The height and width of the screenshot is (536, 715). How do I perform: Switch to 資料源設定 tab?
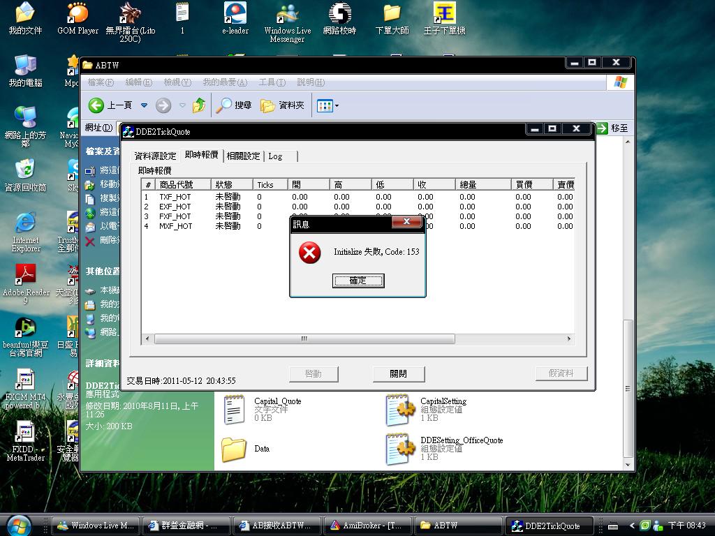pyautogui.click(x=155, y=156)
